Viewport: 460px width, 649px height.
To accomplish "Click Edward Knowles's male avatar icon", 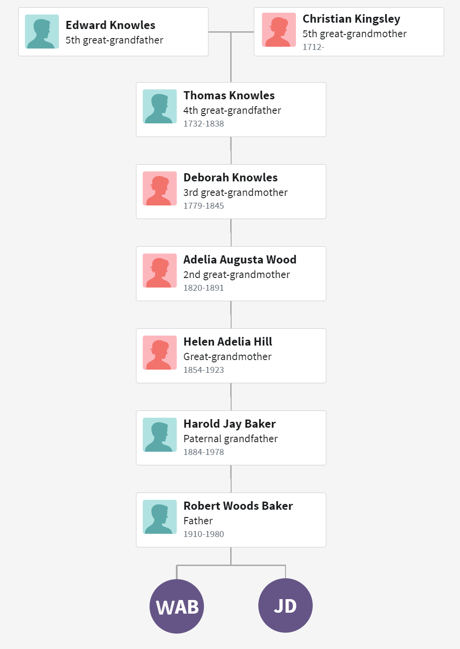I will [x=42, y=31].
